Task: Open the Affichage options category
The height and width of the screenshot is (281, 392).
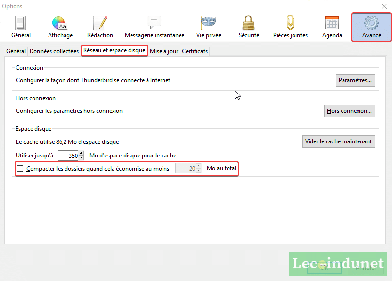Action: [60, 27]
